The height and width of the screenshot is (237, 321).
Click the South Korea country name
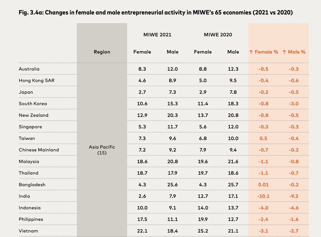33,104
